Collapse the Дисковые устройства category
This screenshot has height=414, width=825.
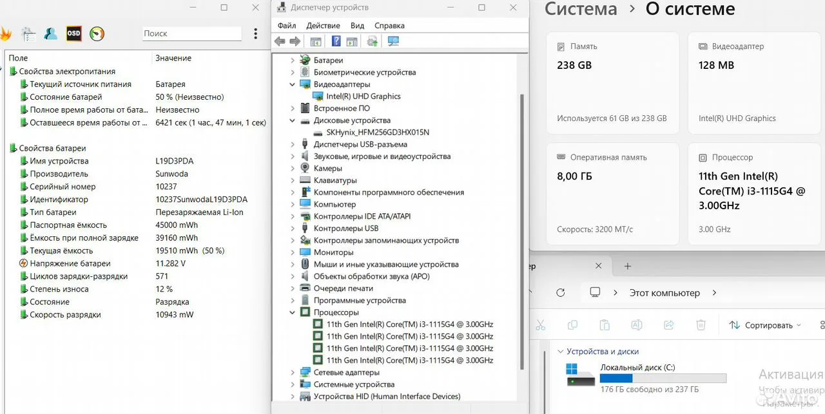coord(292,120)
